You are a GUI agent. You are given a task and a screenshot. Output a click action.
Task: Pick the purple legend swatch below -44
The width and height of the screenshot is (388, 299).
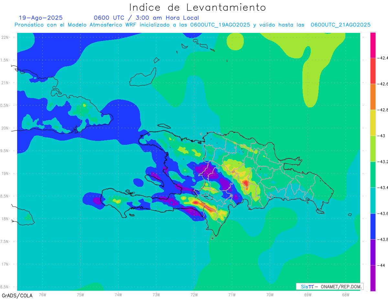[373, 278]
